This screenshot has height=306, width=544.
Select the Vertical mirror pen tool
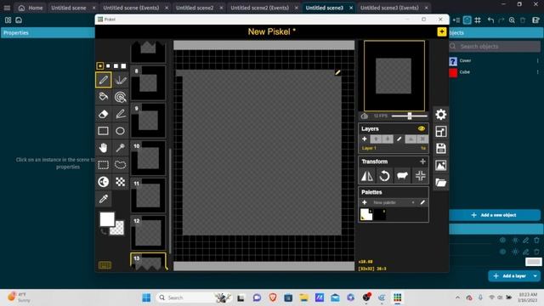(121, 80)
